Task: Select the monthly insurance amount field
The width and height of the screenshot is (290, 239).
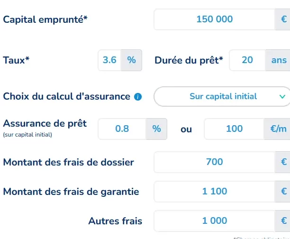Action: [234, 129]
